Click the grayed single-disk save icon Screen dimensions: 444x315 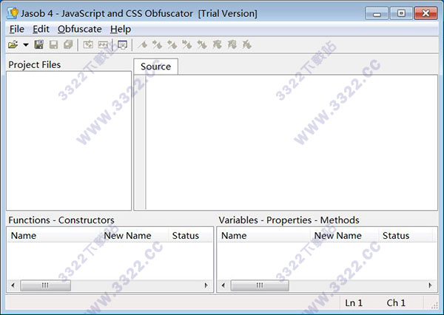click(53, 44)
